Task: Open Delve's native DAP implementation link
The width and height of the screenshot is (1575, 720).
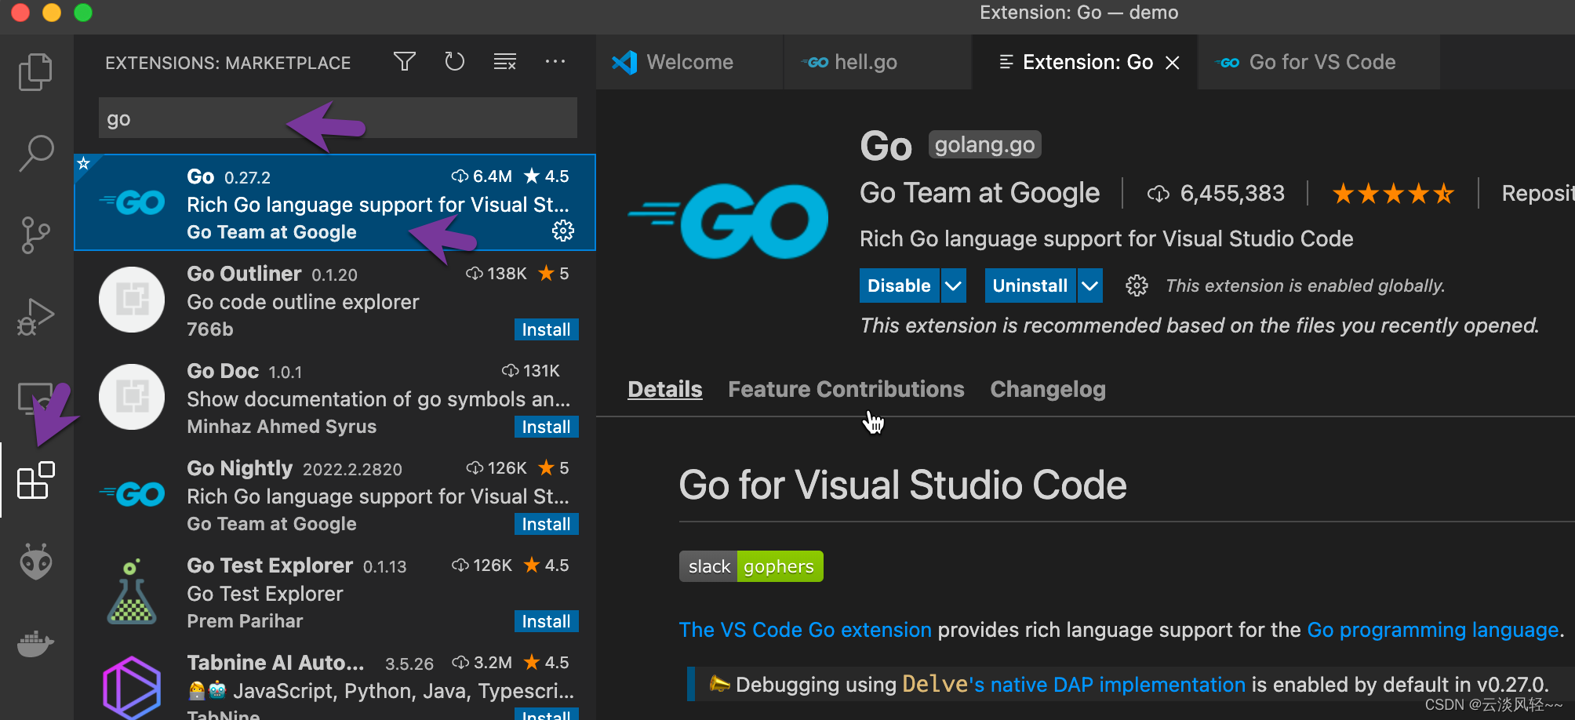Action: (x=1074, y=685)
